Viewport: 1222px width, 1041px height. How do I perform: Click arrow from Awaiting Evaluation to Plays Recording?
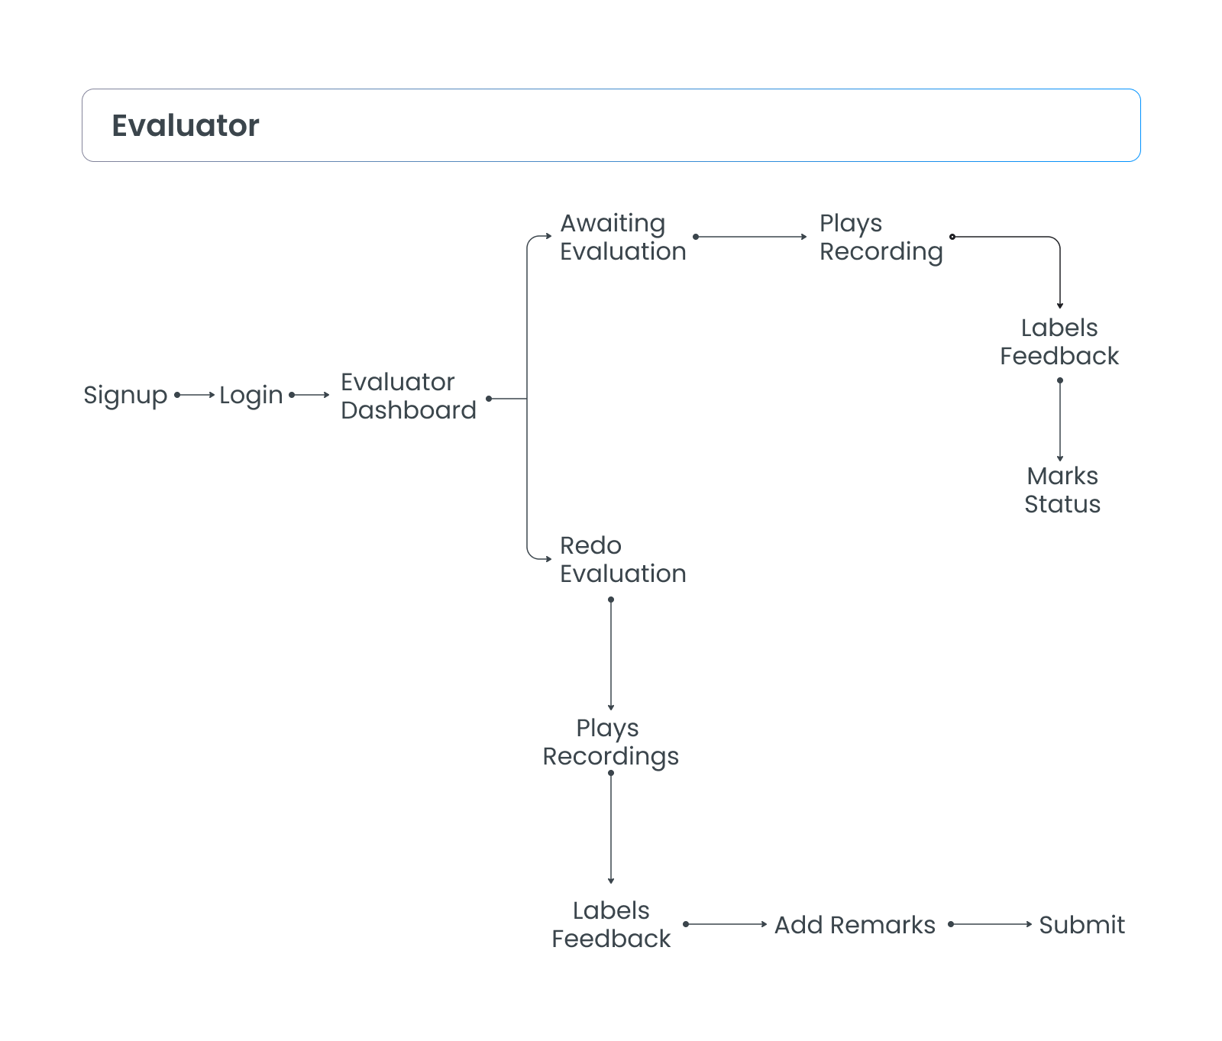click(x=751, y=237)
